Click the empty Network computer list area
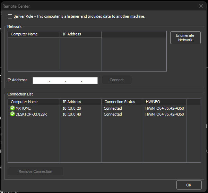This screenshot has width=208, height=193. 87,54
